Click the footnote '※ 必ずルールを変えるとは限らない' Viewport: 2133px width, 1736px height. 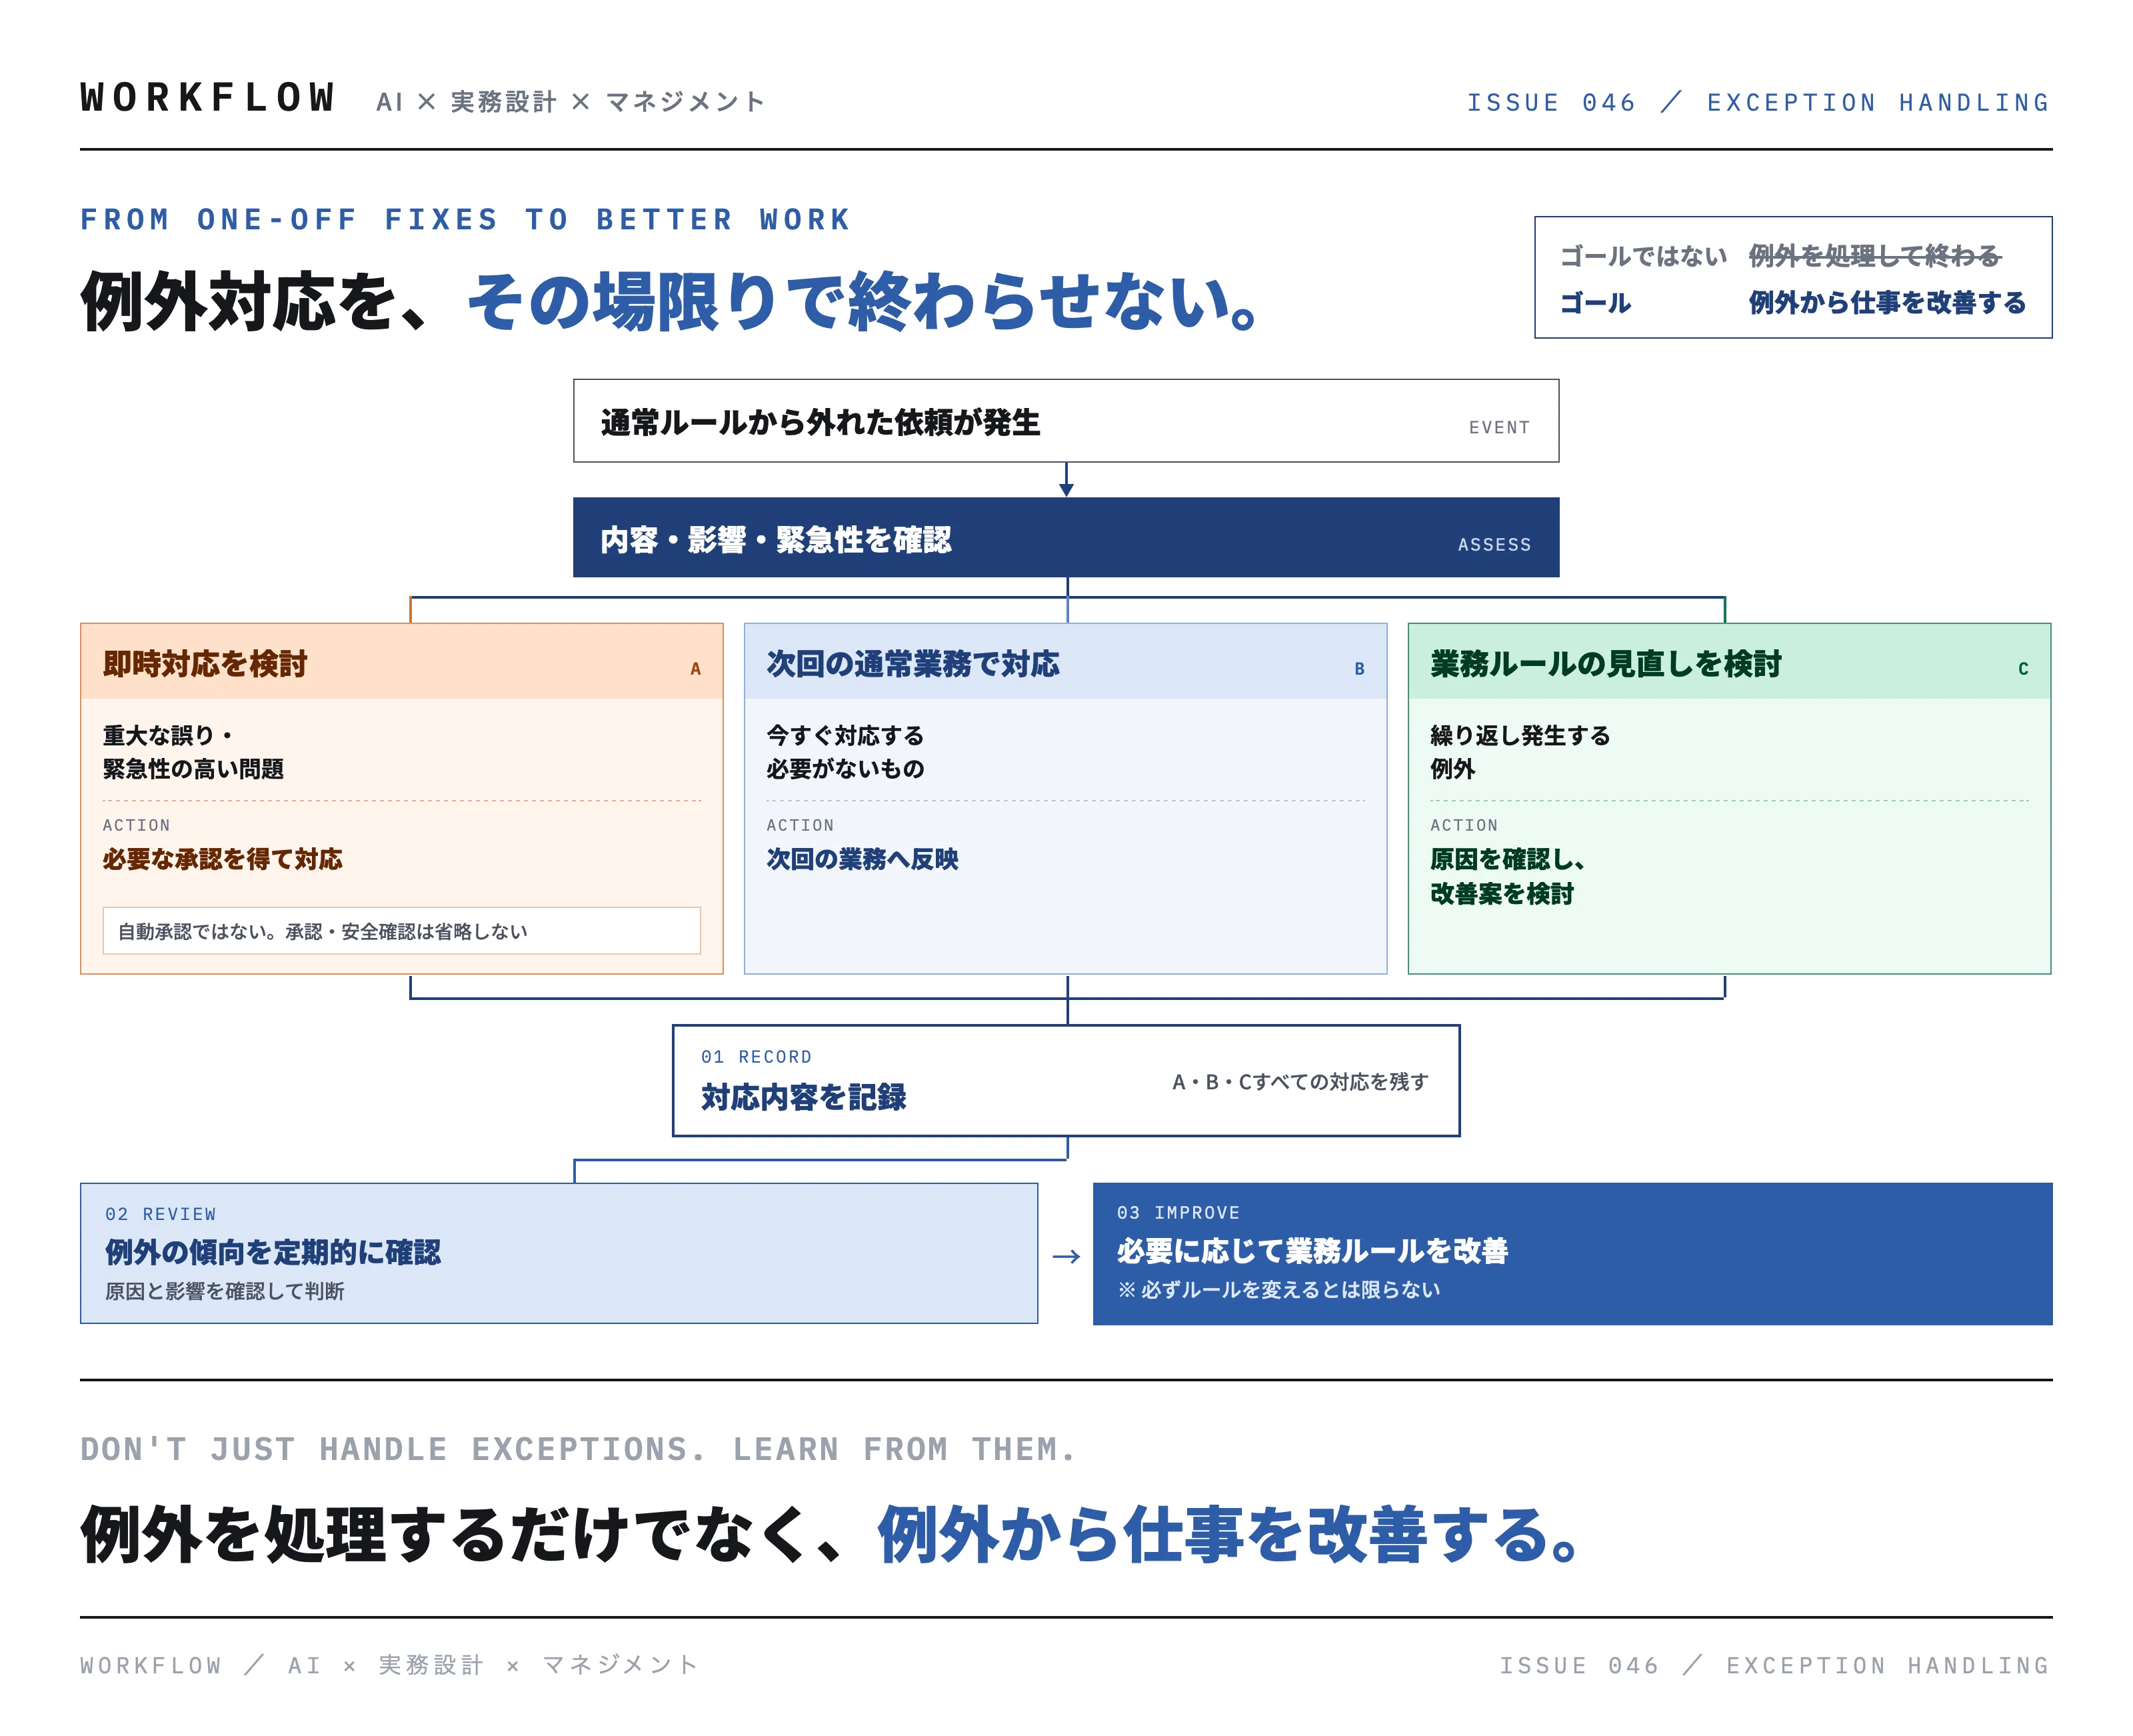(1279, 1290)
